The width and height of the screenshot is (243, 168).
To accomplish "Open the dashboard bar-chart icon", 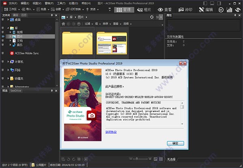I will (x=229, y=10).
